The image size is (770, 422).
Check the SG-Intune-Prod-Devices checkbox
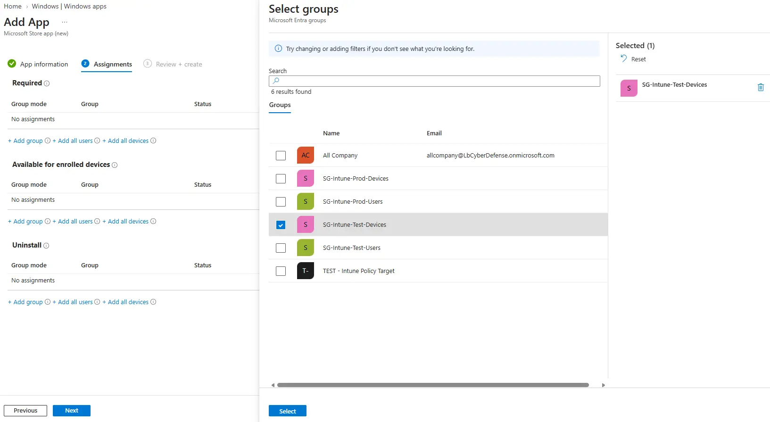[x=281, y=179]
